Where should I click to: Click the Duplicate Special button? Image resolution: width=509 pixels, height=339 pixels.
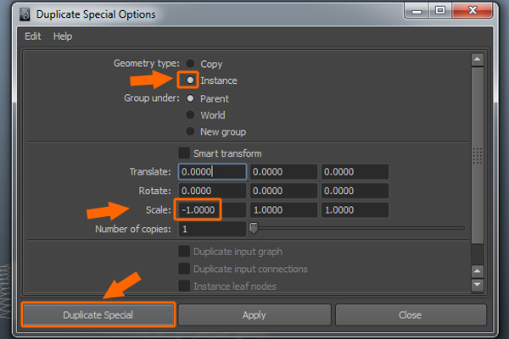coord(98,314)
